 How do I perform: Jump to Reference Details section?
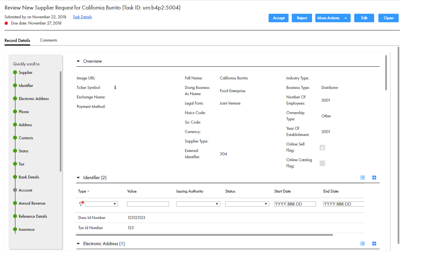33,216
